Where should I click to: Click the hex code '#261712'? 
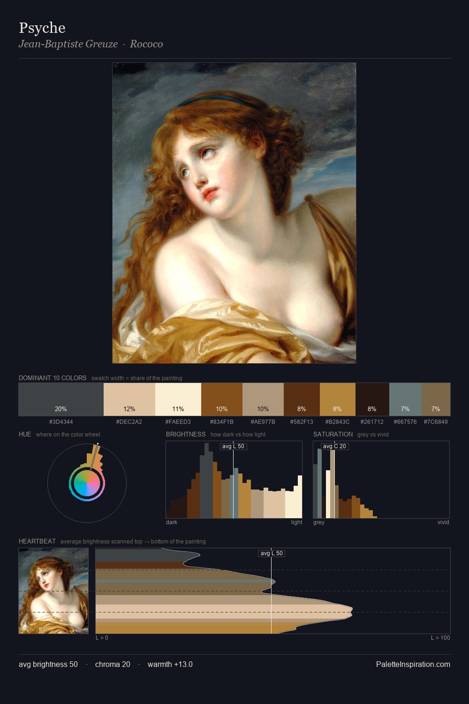tap(372, 422)
